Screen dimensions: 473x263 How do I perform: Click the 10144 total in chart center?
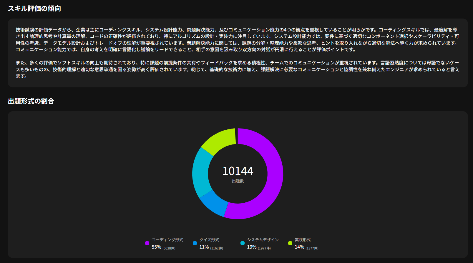(238, 171)
